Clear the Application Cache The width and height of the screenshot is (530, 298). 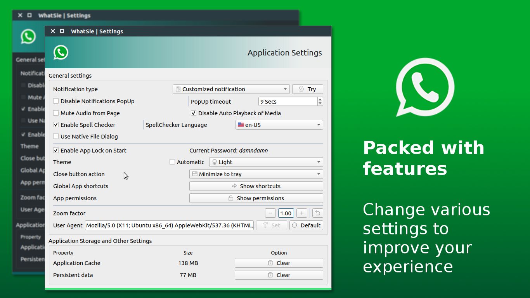279,263
